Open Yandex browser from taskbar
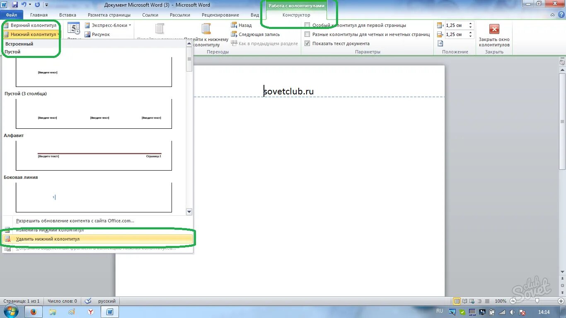 click(91, 312)
